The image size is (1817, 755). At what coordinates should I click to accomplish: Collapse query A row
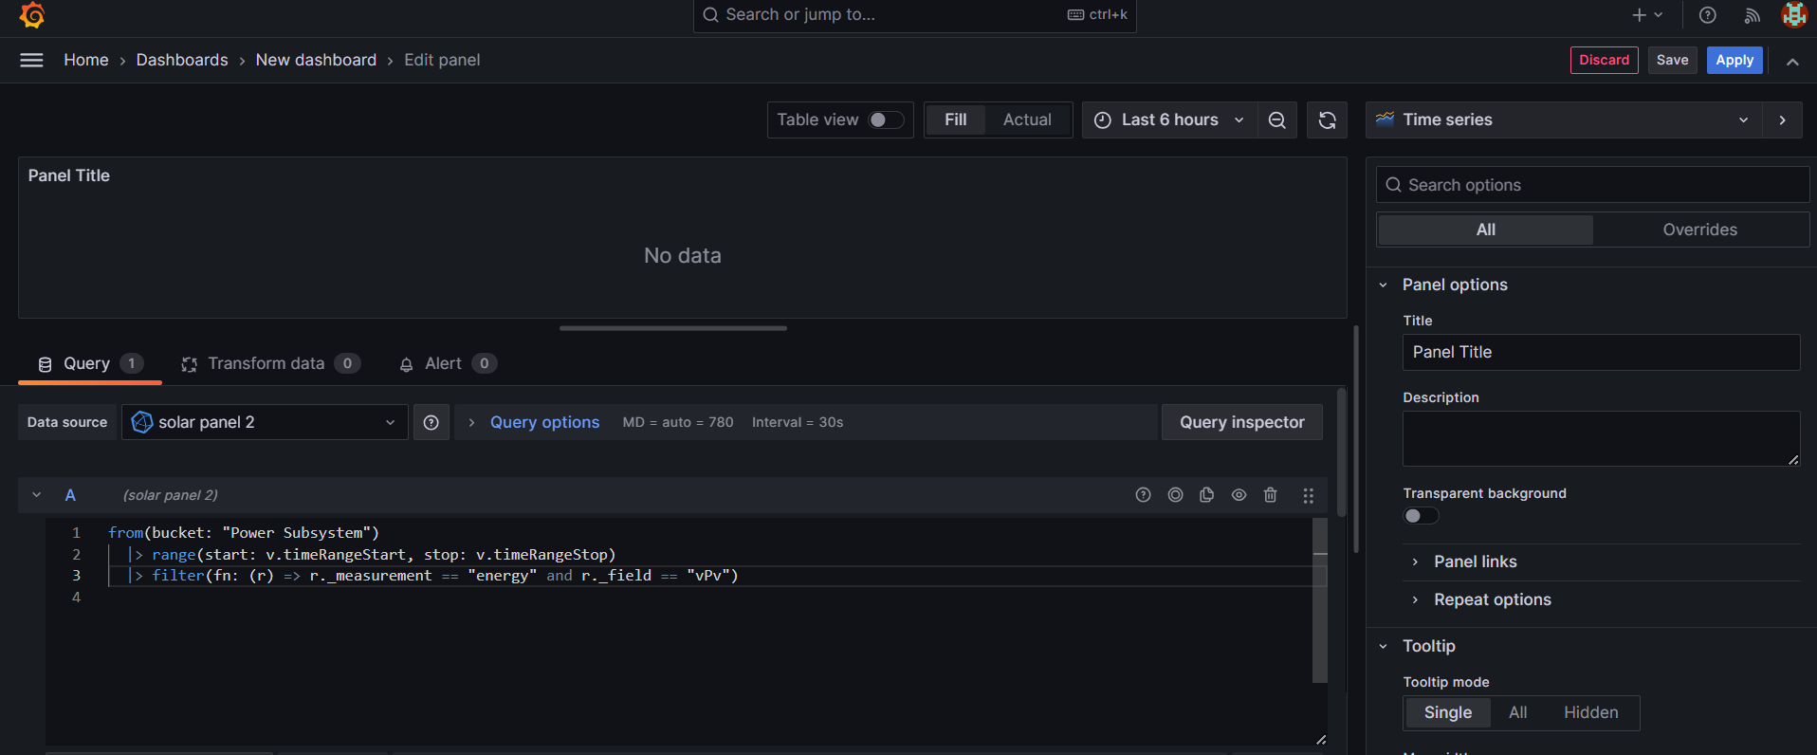point(36,495)
